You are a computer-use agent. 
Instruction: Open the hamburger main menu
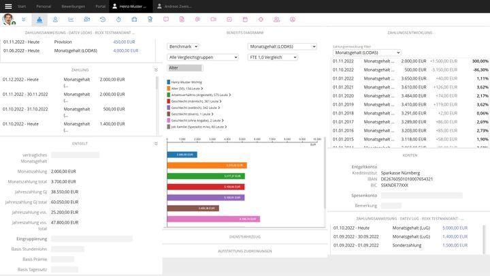(7, 5)
